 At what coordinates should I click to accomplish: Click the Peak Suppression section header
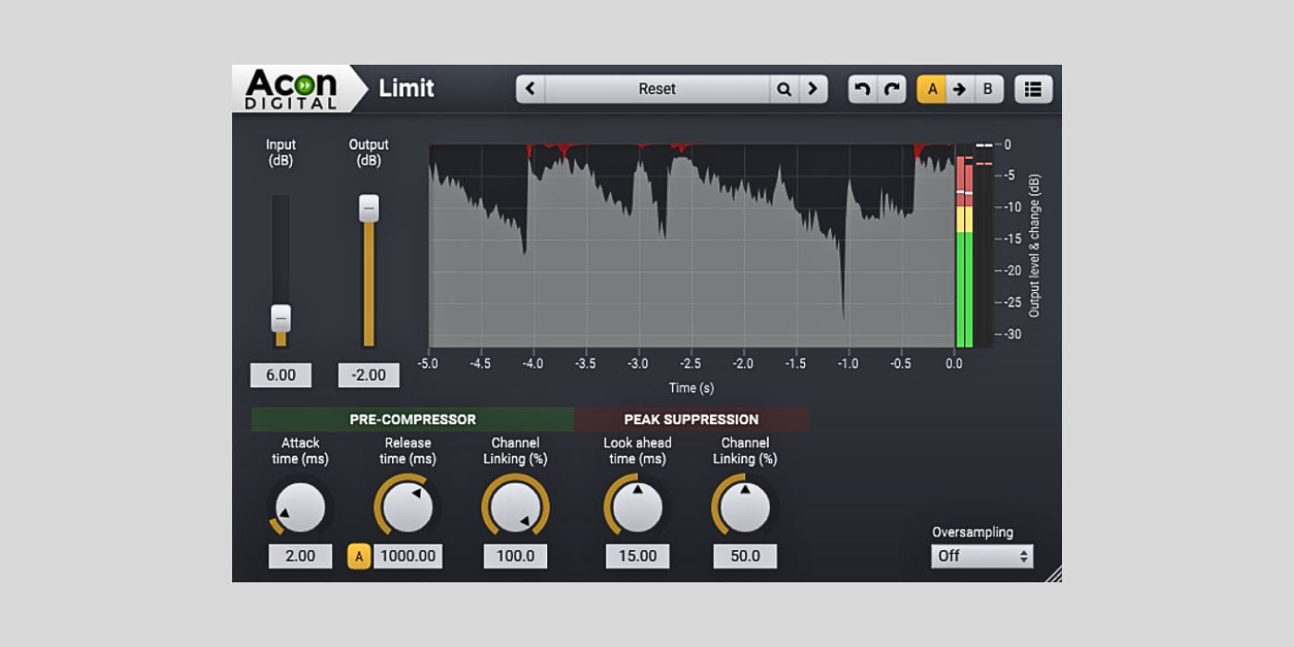[691, 420]
